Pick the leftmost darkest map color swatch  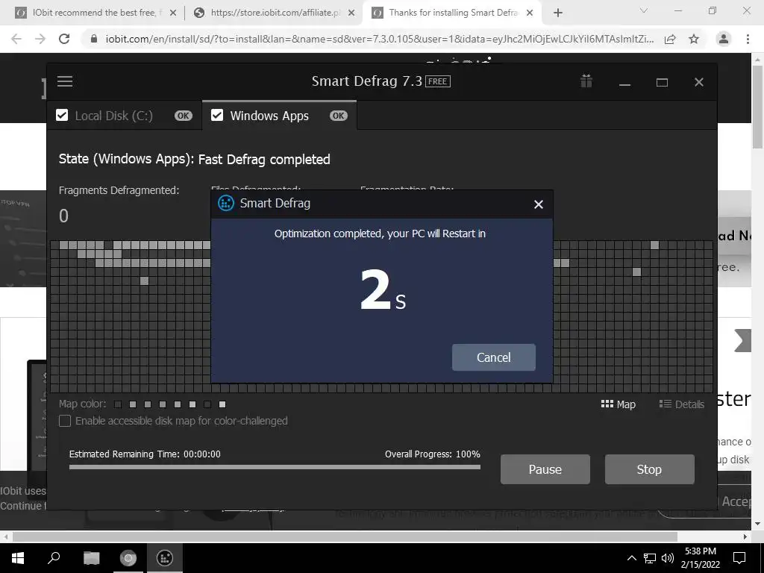coord(118,404)
